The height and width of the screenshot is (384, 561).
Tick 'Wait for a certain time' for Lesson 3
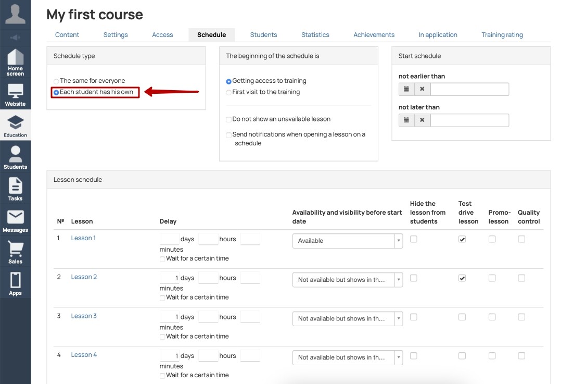coord(162,337)
